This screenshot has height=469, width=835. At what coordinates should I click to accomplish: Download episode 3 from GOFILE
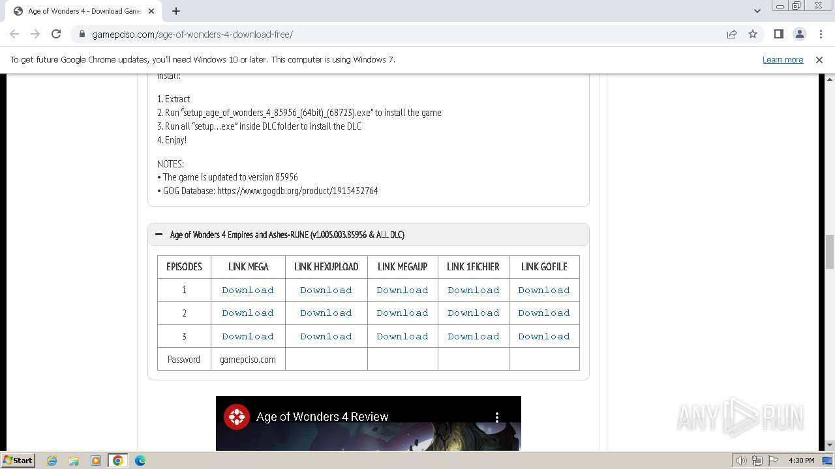click(544, 336)
